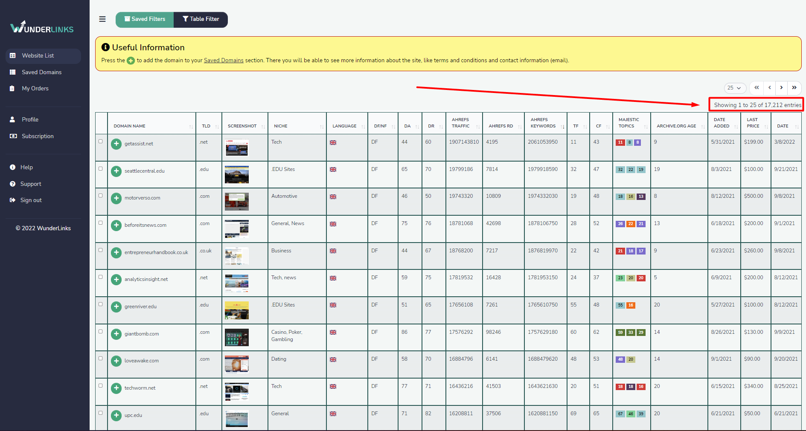This screenshot has height=431, width=806.
Task: Select checkbox for techworm.net row
Action: (x=101, y=386)
